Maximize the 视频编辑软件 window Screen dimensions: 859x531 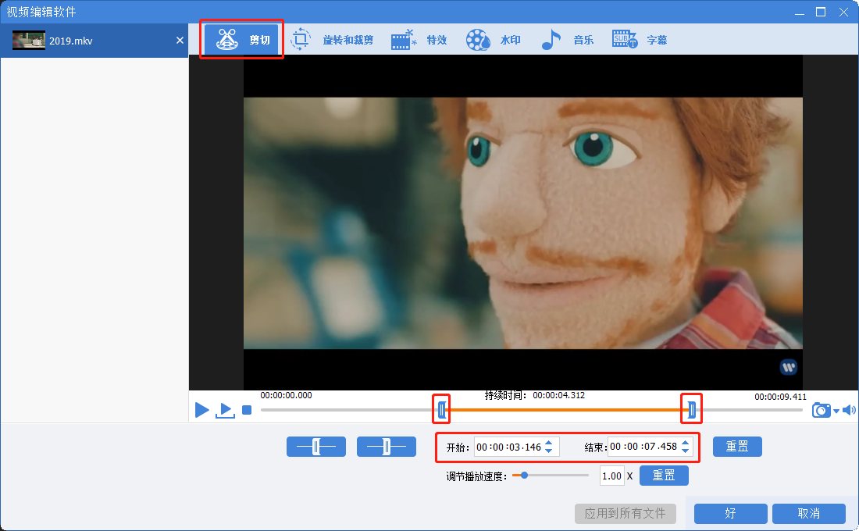click(821, 12)
